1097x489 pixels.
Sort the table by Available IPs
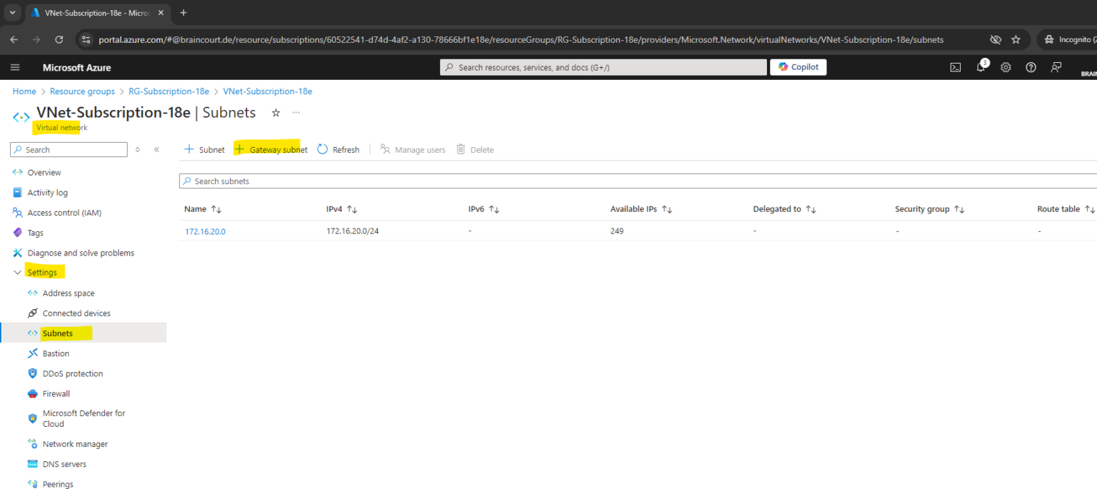tap(641, 208)
